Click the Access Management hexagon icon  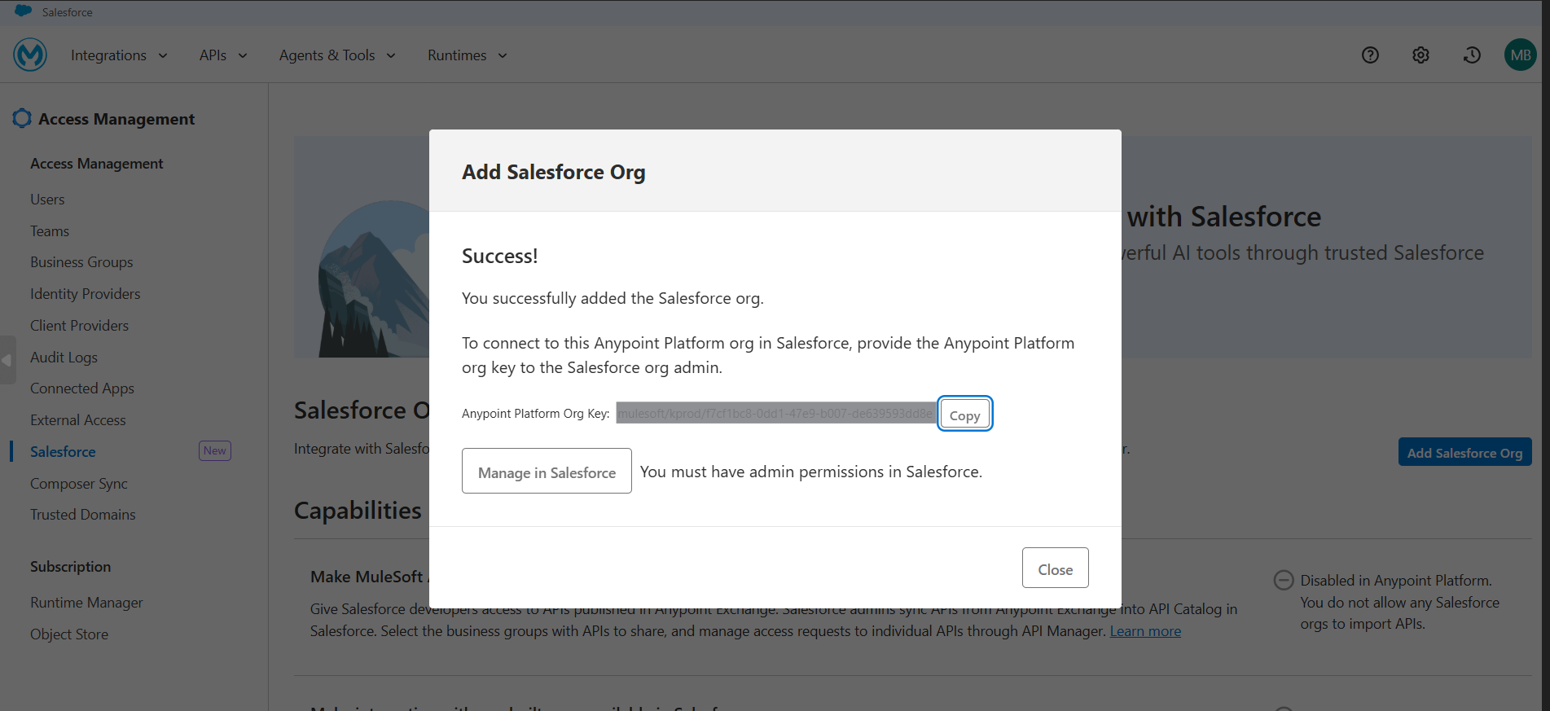(x=22, y=119)
